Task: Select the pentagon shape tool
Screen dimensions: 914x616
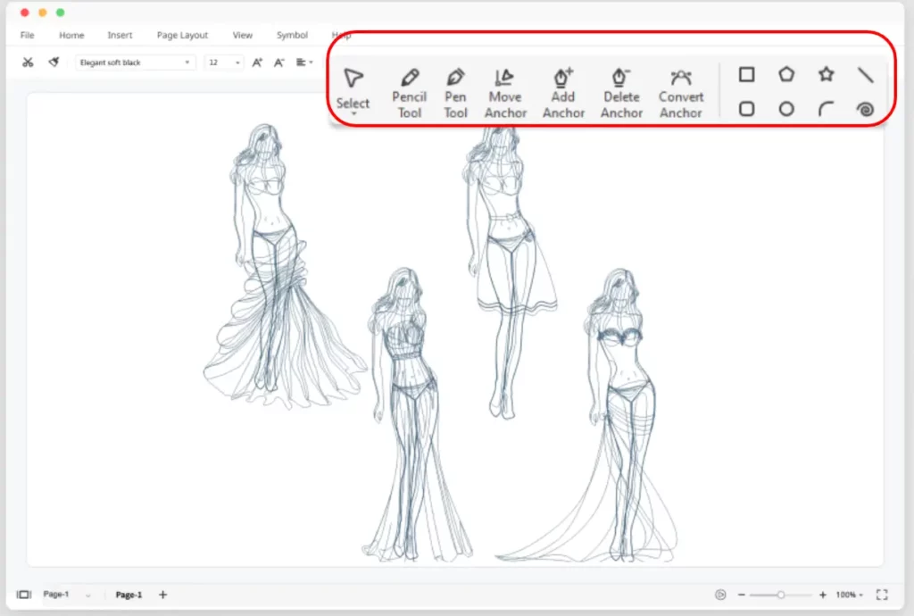Action: point(786,75)
